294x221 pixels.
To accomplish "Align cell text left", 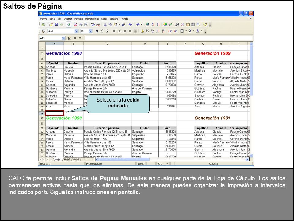I will click(x=114, y=31).
